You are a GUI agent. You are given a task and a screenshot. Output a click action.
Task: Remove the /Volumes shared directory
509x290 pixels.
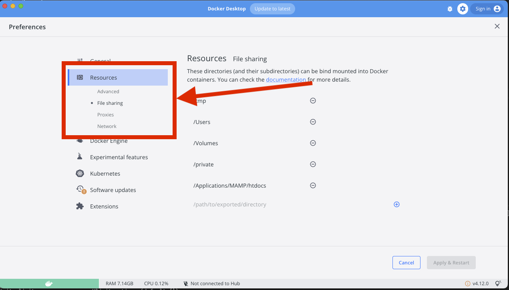tap(313, 143)
